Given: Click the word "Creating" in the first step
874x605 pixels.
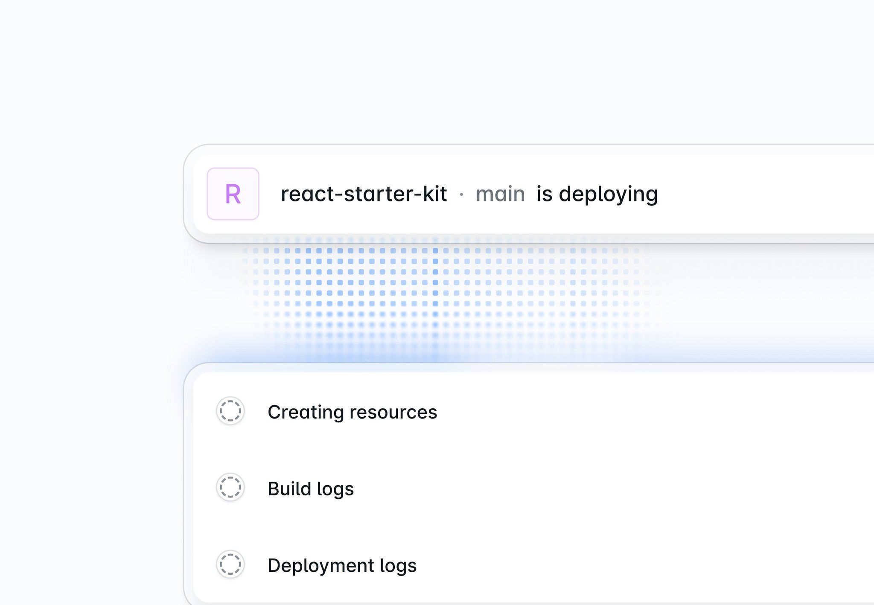Looking at the screenshot, I should pyautogui.click(x=306, y=412).
